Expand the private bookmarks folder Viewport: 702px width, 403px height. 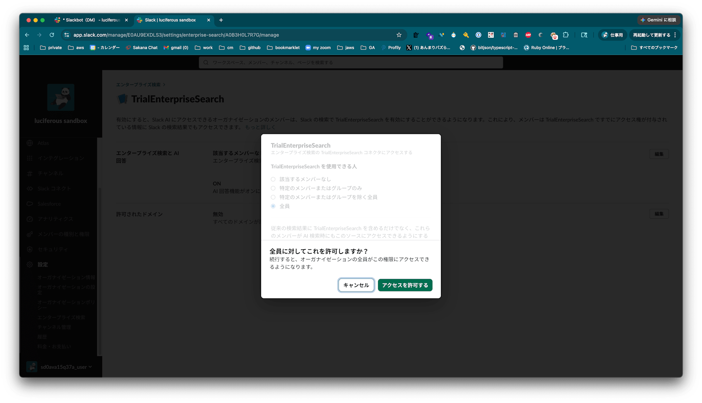pos(51,48)
